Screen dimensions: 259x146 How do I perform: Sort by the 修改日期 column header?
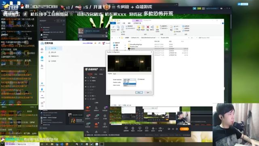(x=157, y=41)
